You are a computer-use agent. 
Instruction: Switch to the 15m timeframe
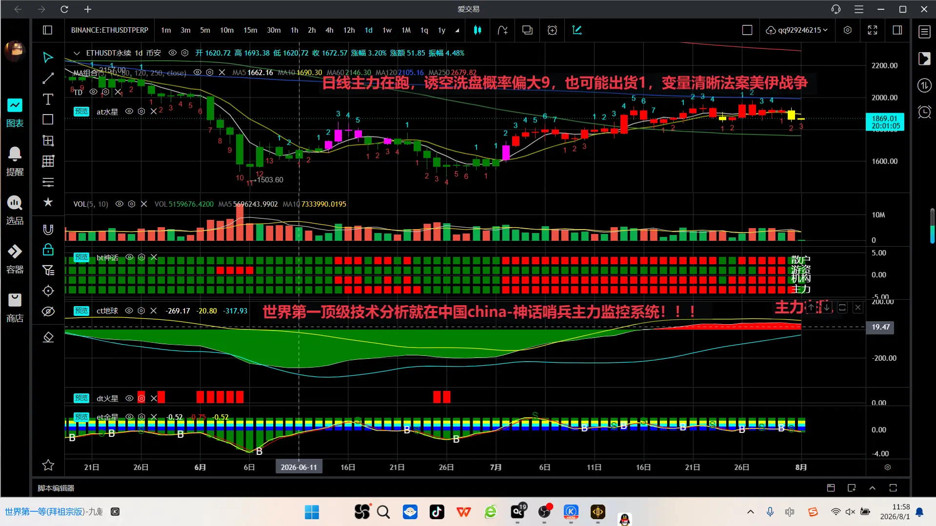coord(250,30)
